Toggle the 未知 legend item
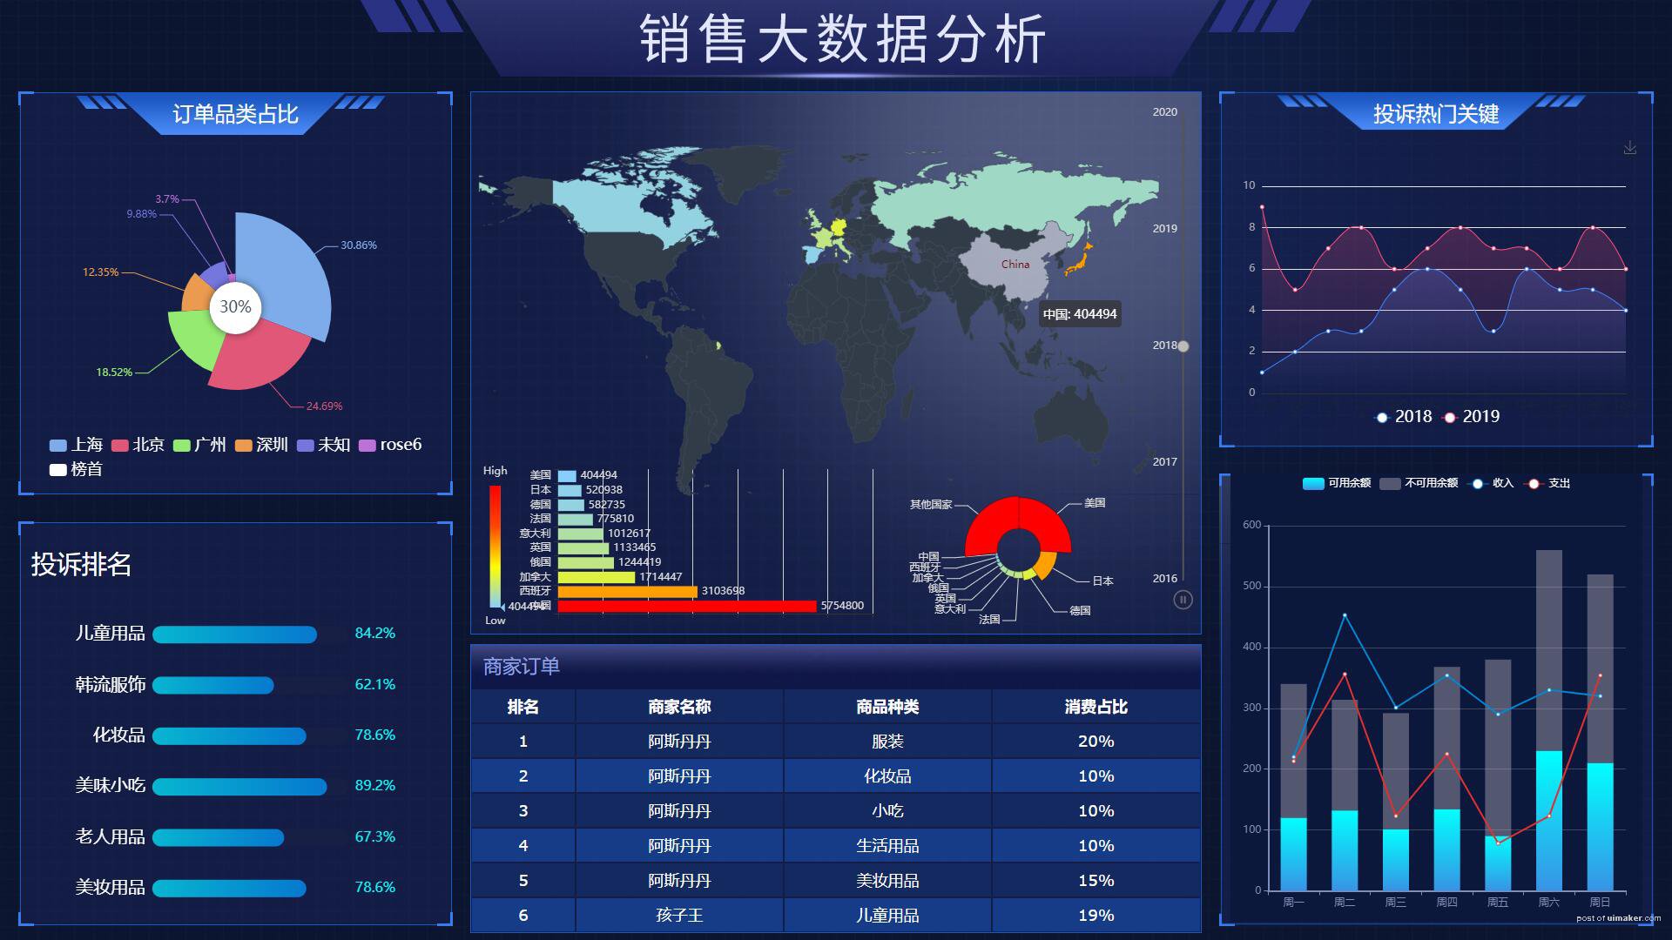 [324, 445]
